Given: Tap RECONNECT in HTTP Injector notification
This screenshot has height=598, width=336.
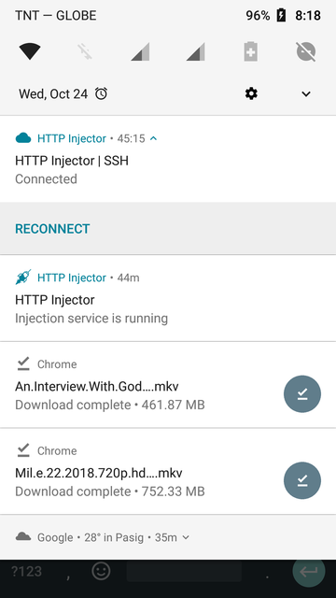Looking at the screenshot, I should click(x=52, y=229).
